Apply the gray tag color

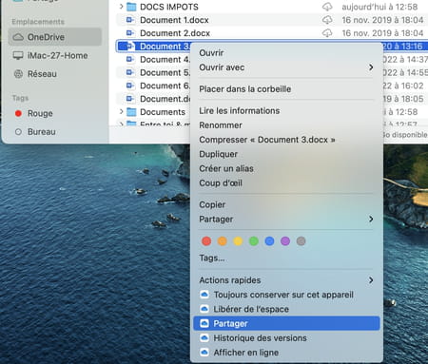tap(301, 241)
